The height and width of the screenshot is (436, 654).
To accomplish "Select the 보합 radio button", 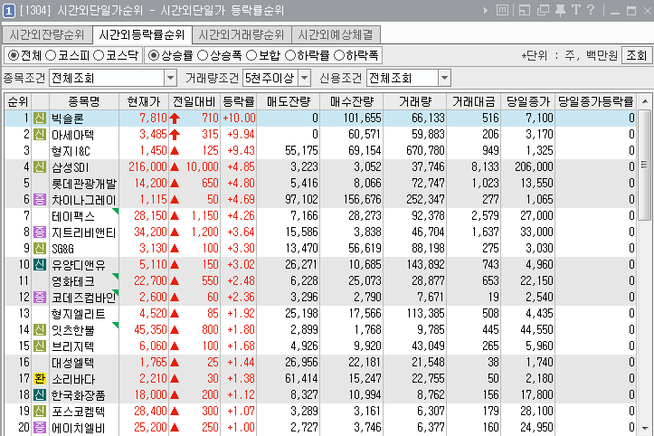I will [251, 55].
